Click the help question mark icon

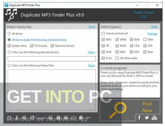(66, 118)
